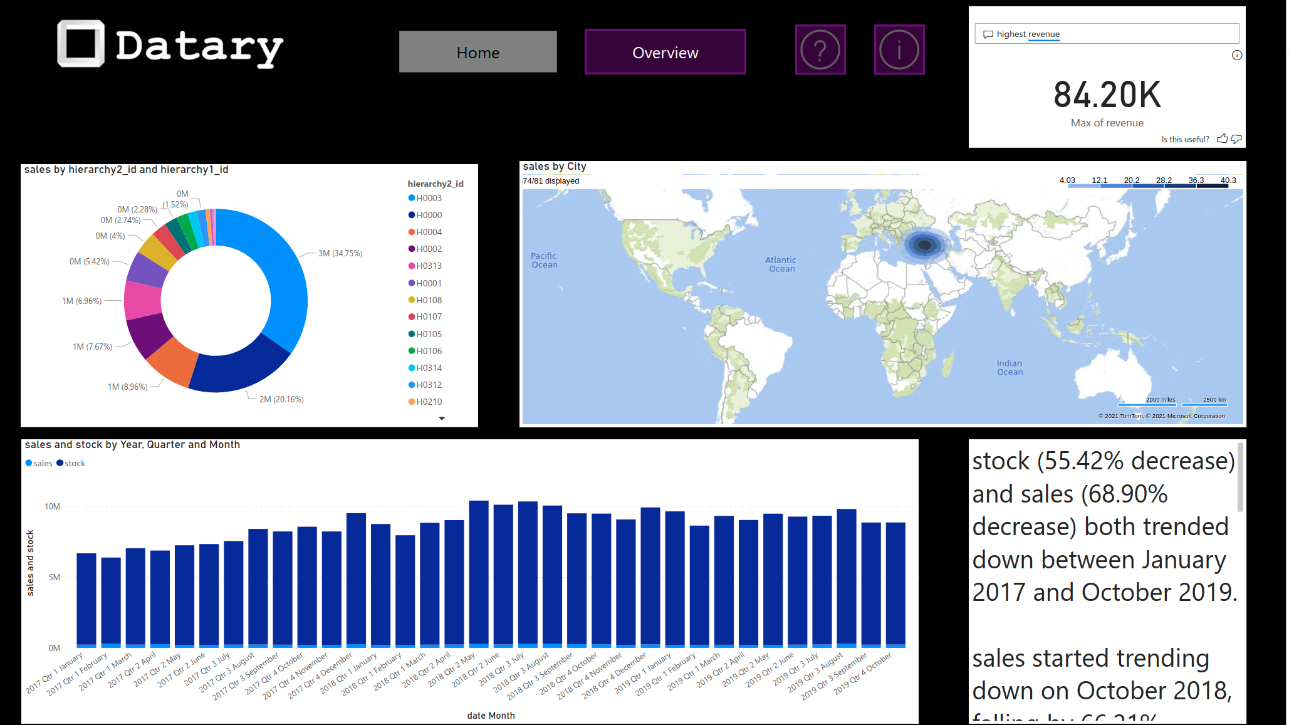Click the thumbs down feedback icon
Image resolution: width=1289 pixels, height=725 pixels.
(1236, 138)
